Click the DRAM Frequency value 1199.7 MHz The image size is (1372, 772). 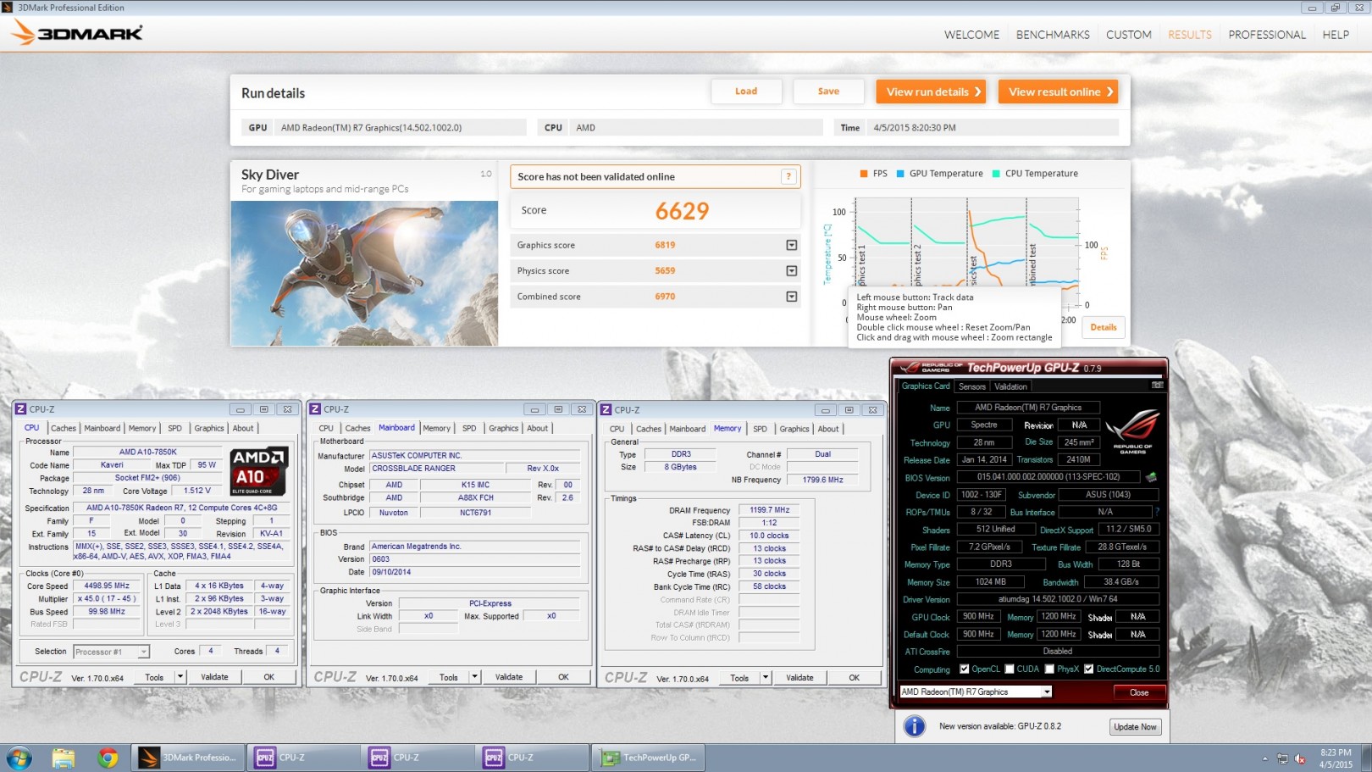point(769,510)
